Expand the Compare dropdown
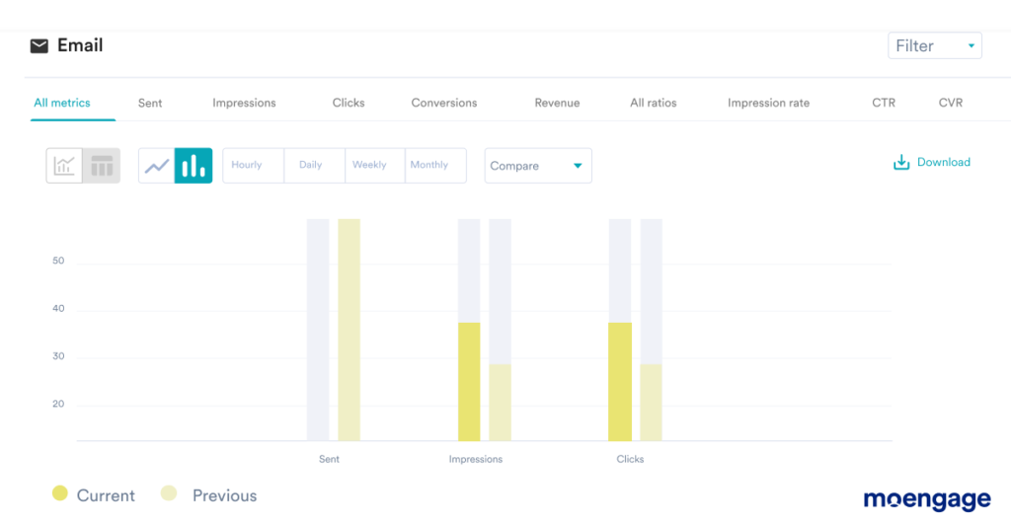1011x529 pixels. [x=537, y=166]
